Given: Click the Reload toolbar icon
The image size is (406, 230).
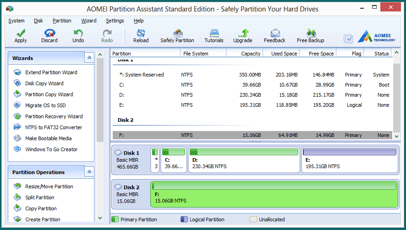Looking at the screenshot, I should pyautogui.click(x=141, y=33).
